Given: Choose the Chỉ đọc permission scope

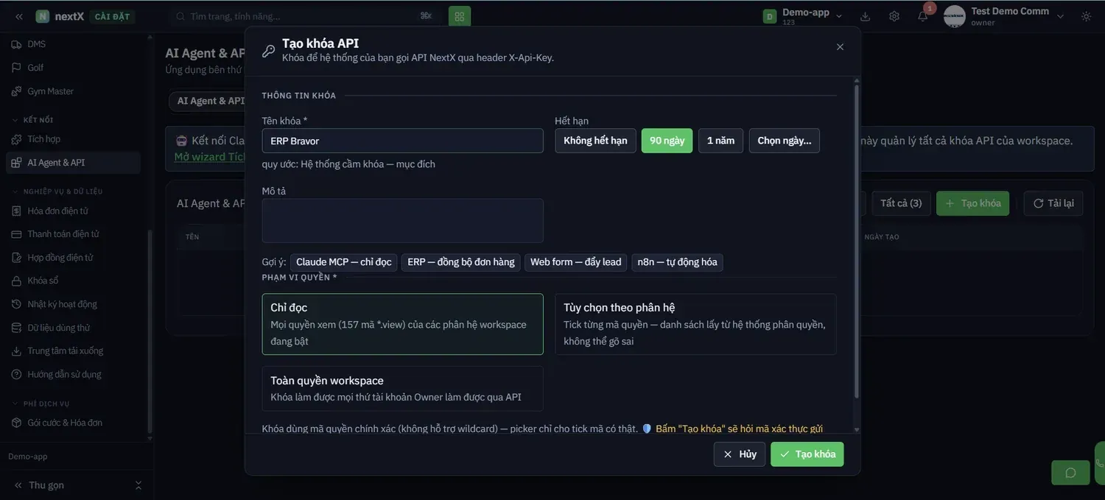Looking at the screenshot, I should 402,324.
